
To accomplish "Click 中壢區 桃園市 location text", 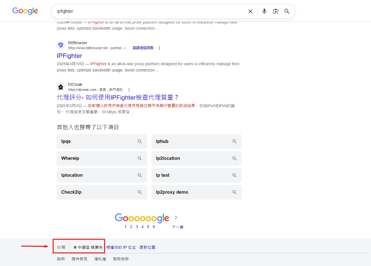I will [90, 247].
